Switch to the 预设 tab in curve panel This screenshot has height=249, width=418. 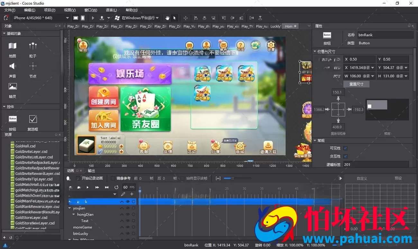[x=398, y=178]
